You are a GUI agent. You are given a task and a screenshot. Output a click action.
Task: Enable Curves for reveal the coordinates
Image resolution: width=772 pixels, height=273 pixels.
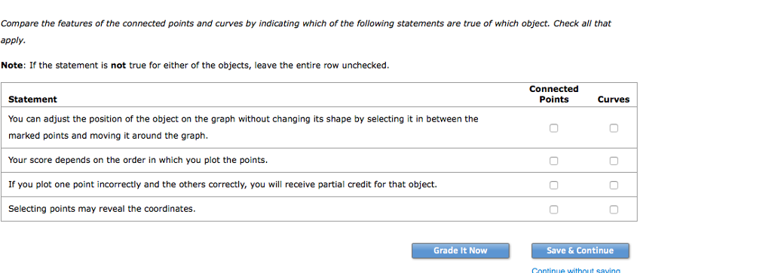click(614, 210)
